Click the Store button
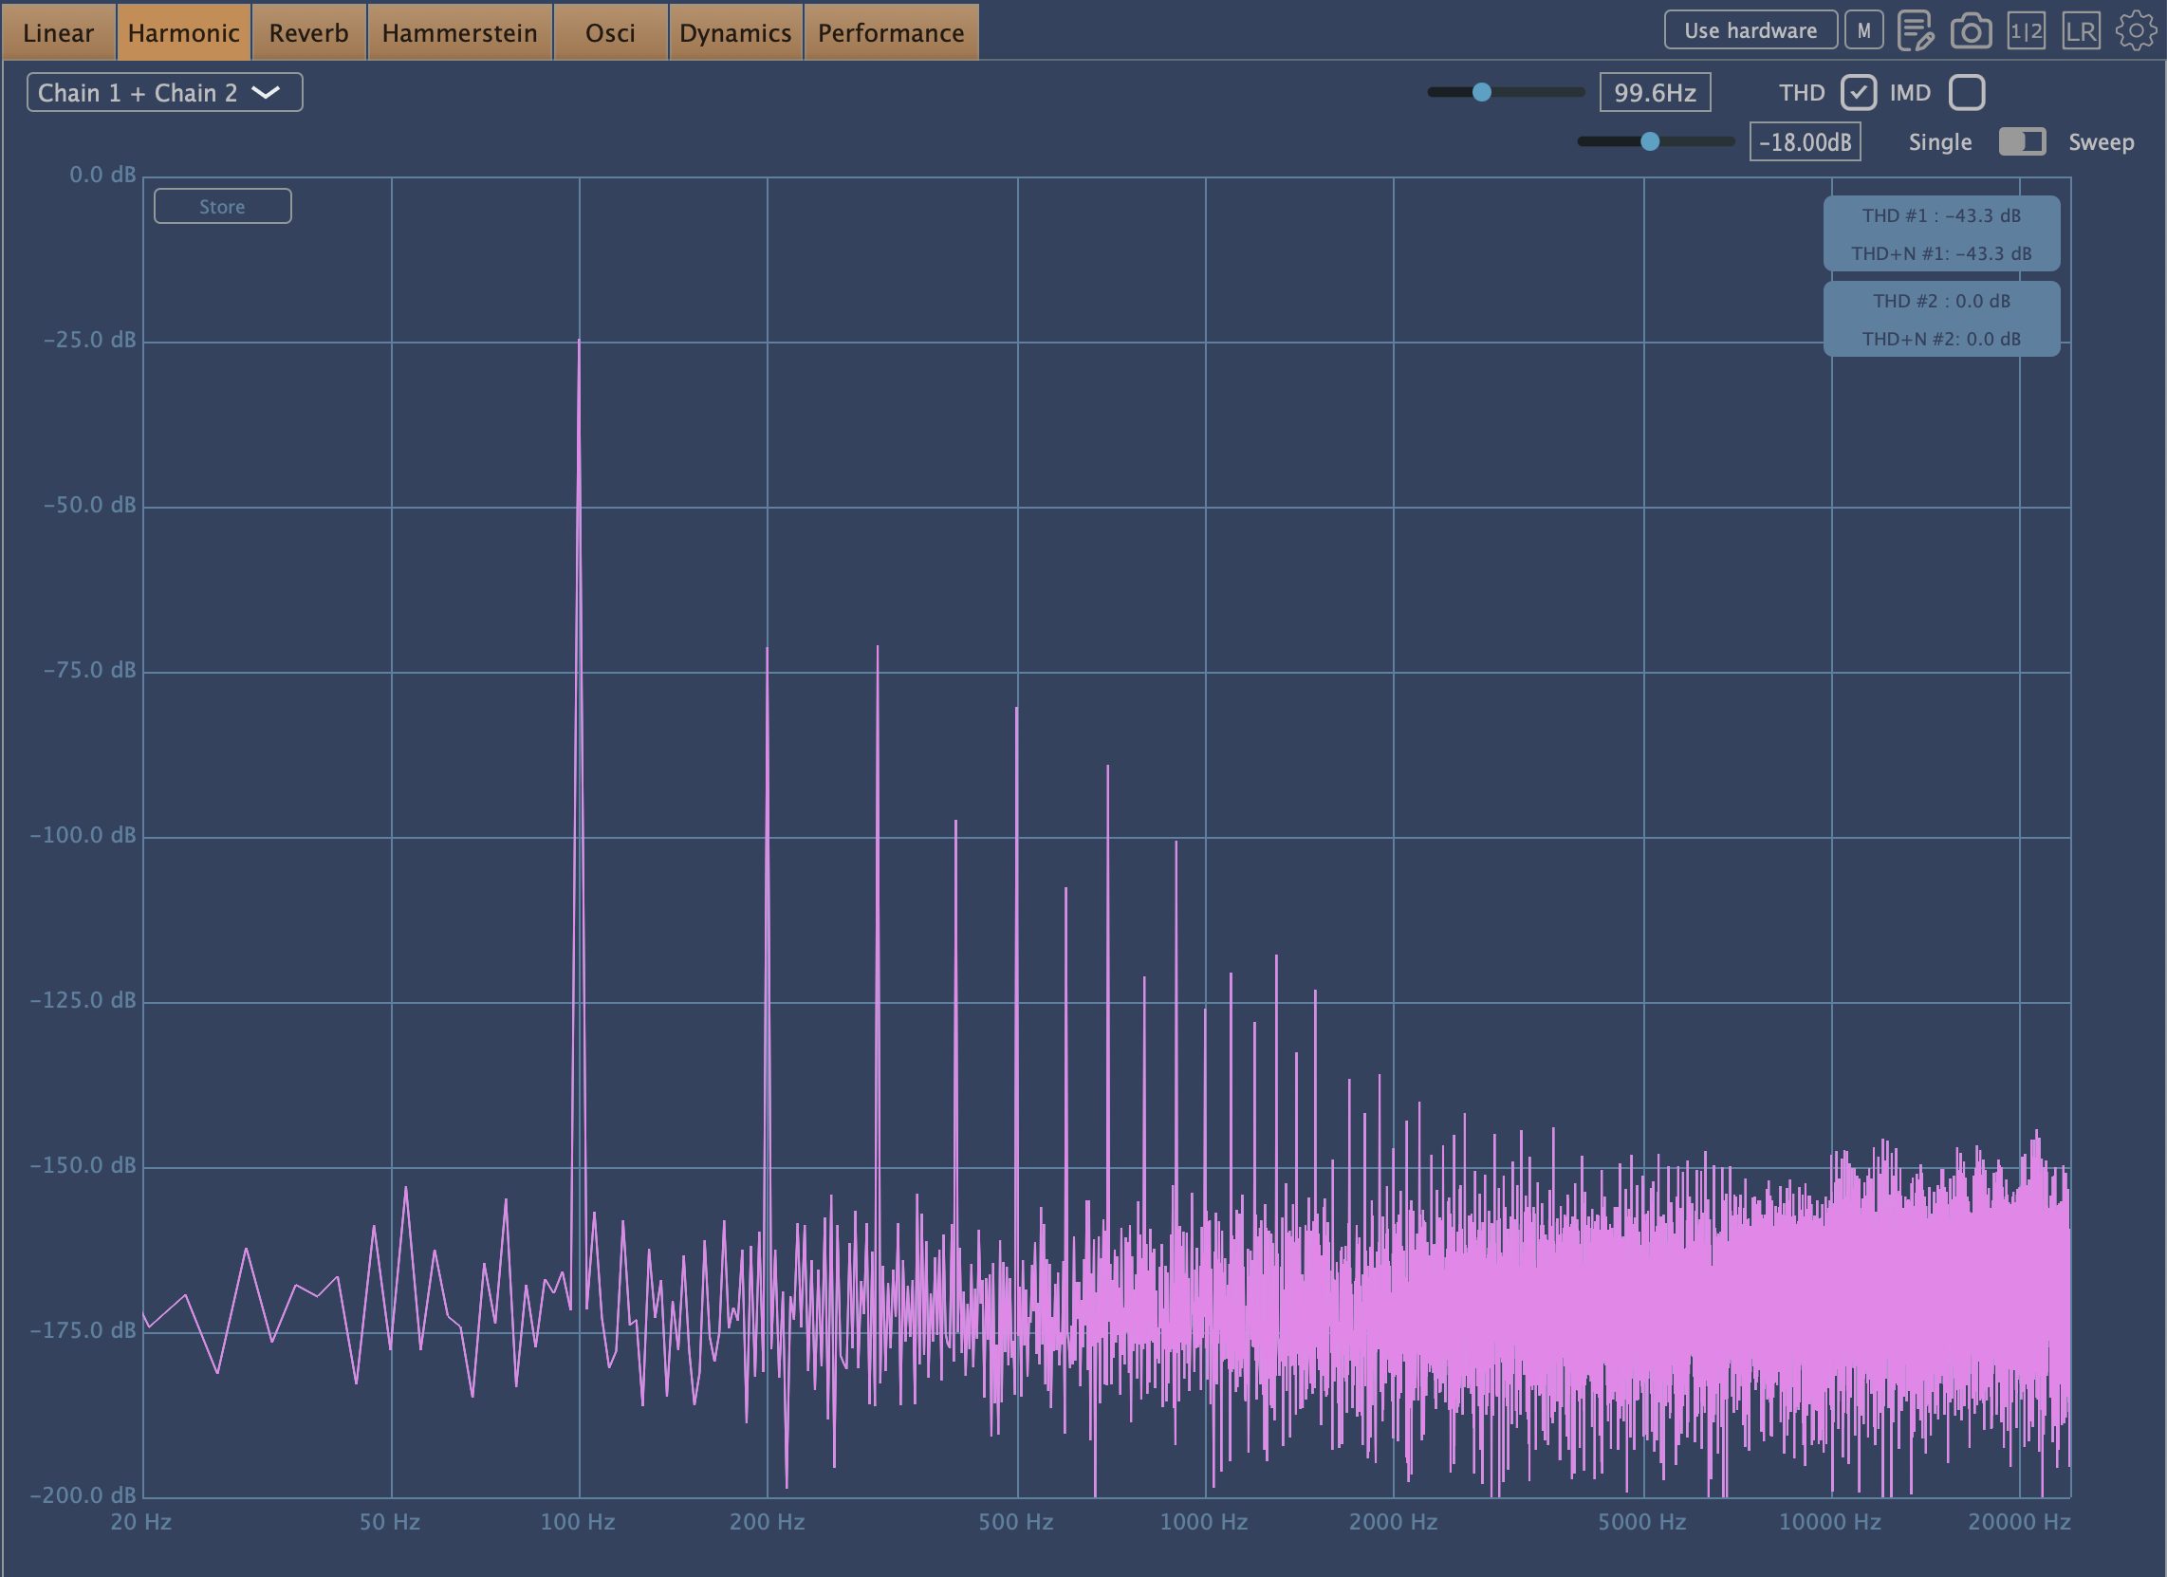Screen dimensions: 2167x1577 coord(223,207)
